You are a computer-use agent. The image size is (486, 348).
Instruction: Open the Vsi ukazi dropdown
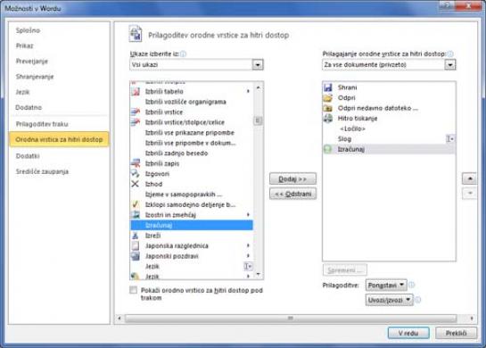coord(258,64)
